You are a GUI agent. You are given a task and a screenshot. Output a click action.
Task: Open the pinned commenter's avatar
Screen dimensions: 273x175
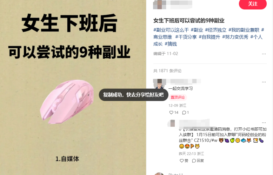pos(159,83)
